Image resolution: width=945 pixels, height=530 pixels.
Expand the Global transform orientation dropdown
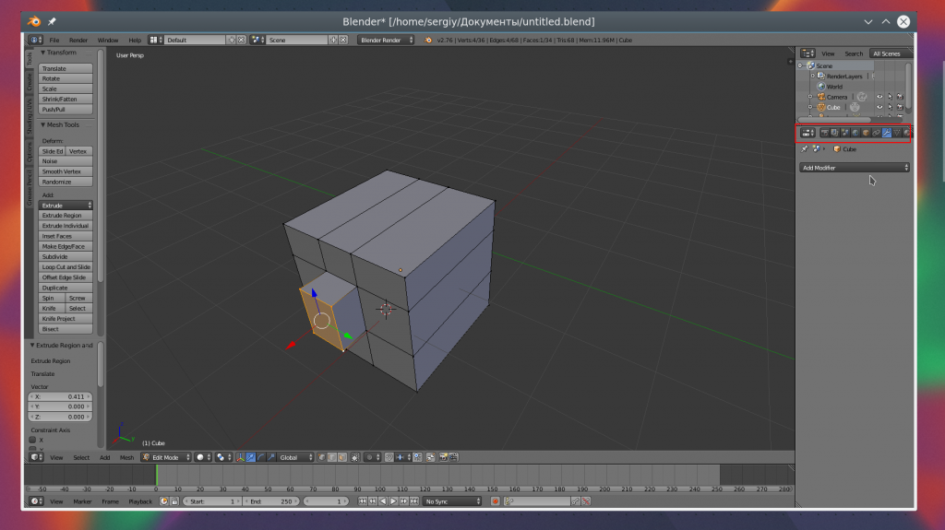tap(295, 457)
